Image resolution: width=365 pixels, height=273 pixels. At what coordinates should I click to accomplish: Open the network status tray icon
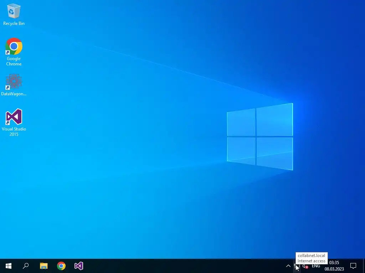[x=297, y=266]
